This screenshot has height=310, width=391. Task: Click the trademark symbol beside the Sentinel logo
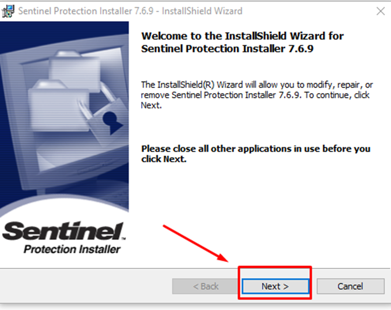[124, 239]
